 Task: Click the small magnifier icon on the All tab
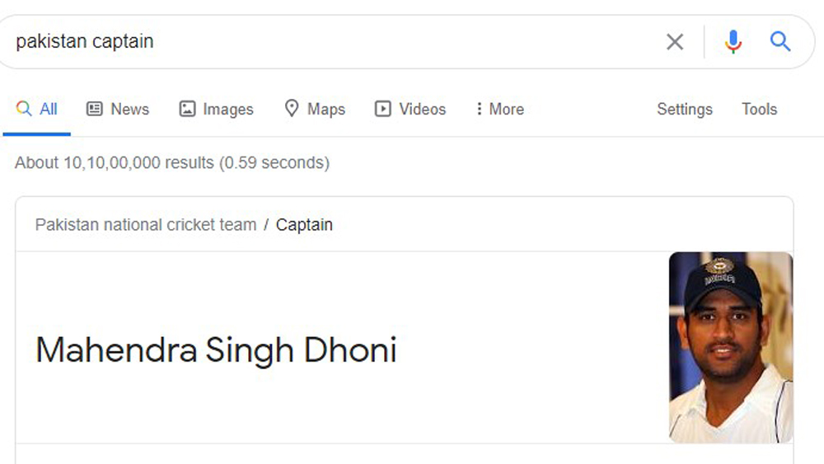click(24, 109)
